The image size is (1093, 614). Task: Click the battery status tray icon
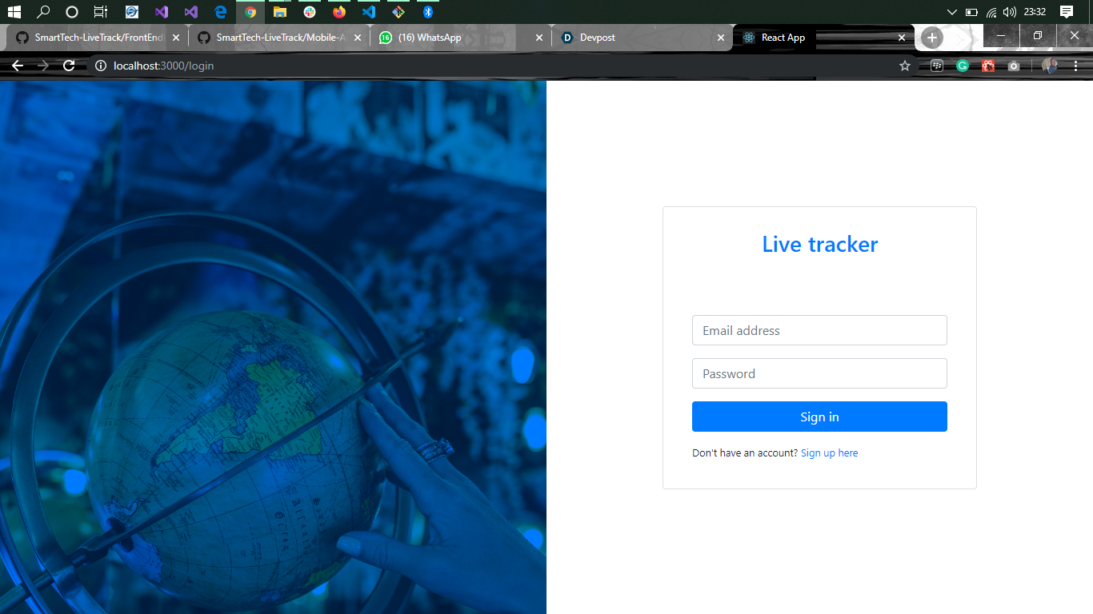pyautogui.click(x=971, y=12)
